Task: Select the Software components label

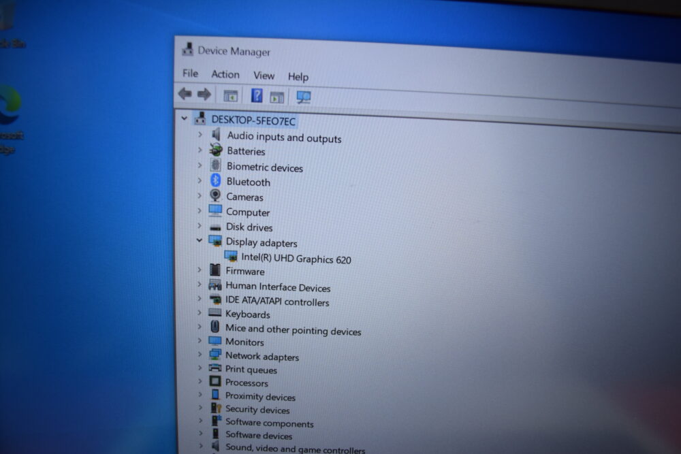Action: coord(269,423)
